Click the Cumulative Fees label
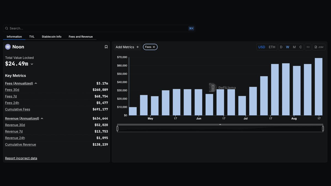 [18, 109]
